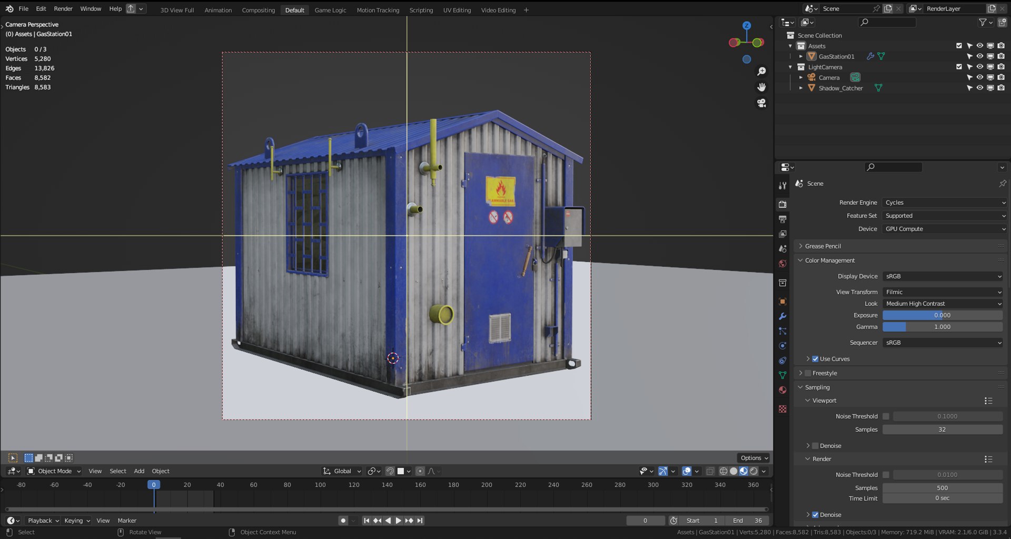Open the View Transform Filmic dropdown

pos(943,292)
